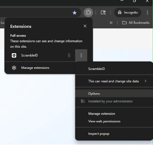The height and width of the screenshot is (145, 153).
Task: Select Manage extension menu item
Action: (x=114, y=114)
